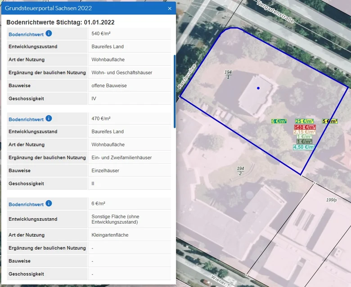
Task: Open second Bodenrichtwert link for Ein- und Zweifamilienhäuser
Action: (x=26, y=119)
